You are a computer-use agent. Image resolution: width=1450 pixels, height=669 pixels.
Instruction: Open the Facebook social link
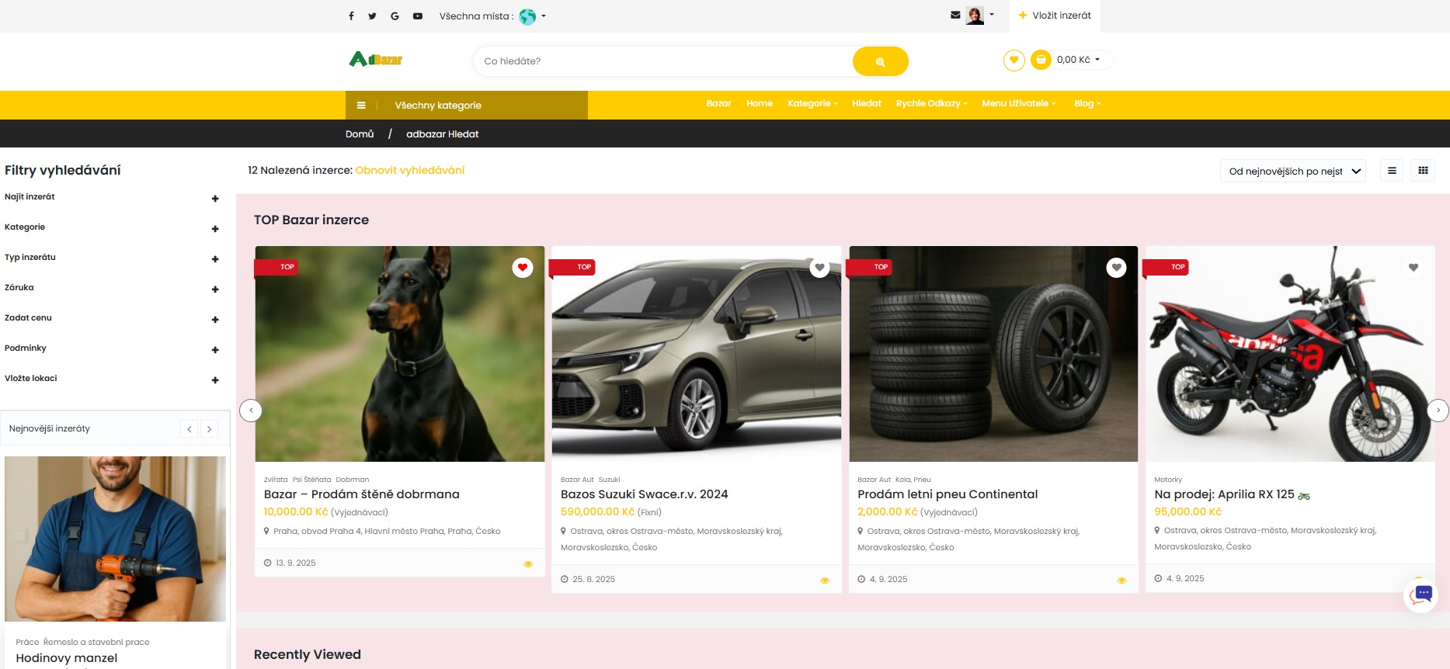(x=351, y=16)
